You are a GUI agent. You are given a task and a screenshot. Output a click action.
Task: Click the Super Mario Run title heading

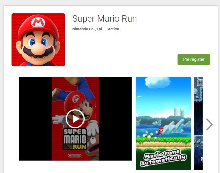104,19
